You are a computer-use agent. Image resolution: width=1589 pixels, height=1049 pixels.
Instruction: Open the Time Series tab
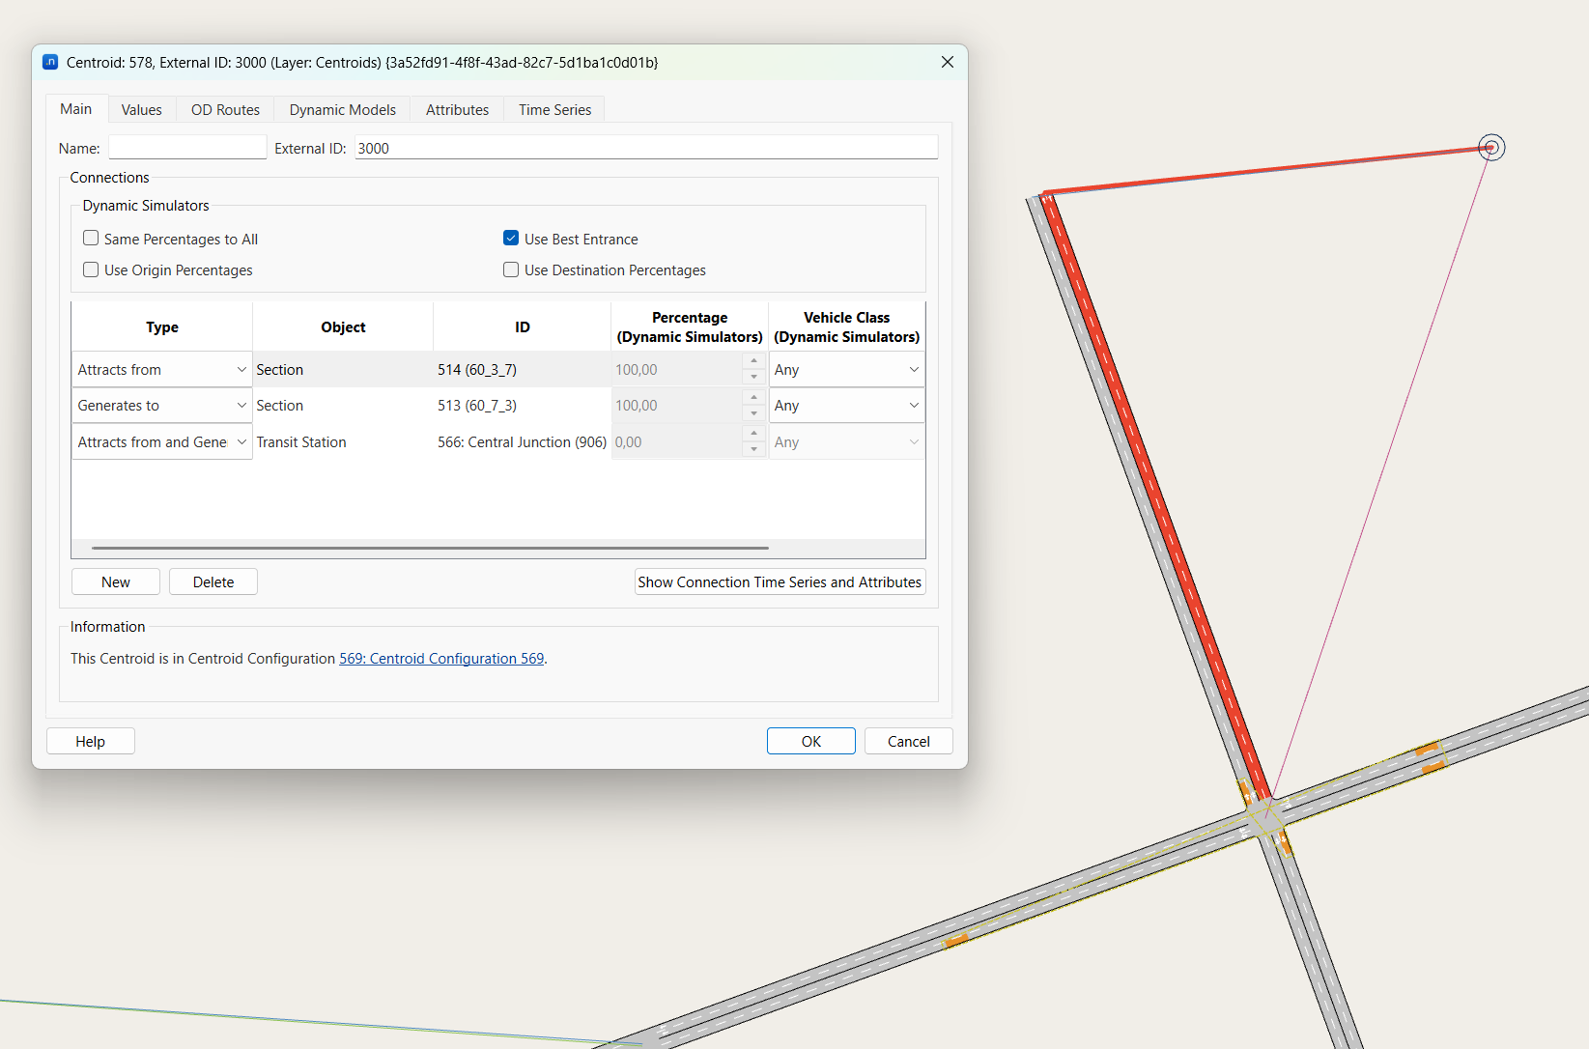coord(554,109)
